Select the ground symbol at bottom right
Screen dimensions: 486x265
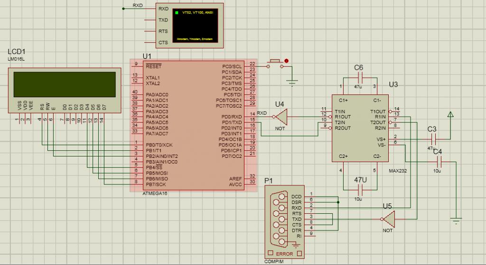click(x=456, y=220)
